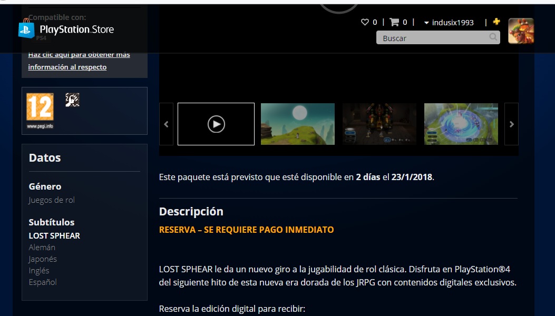Show previous media with left arrow
The width and height of the screenshot is (555, 316).
coord(167,124)
